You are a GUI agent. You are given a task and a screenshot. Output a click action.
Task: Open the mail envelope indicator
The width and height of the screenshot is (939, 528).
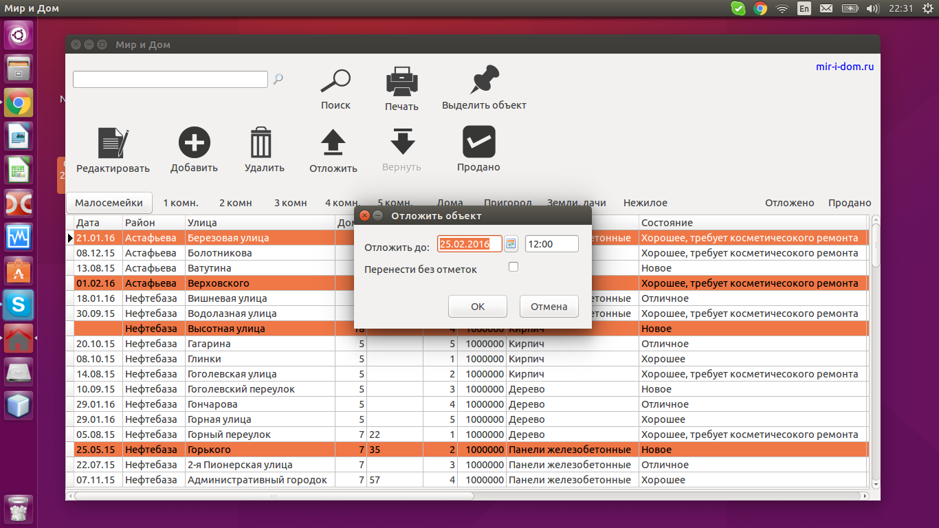click(827, 8)
